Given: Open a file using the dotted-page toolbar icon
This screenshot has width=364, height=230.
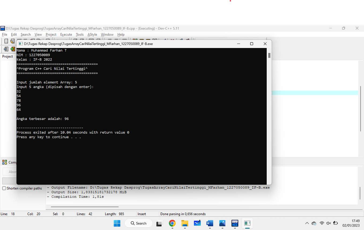Looking at the screenshot, I should [12, 41].
